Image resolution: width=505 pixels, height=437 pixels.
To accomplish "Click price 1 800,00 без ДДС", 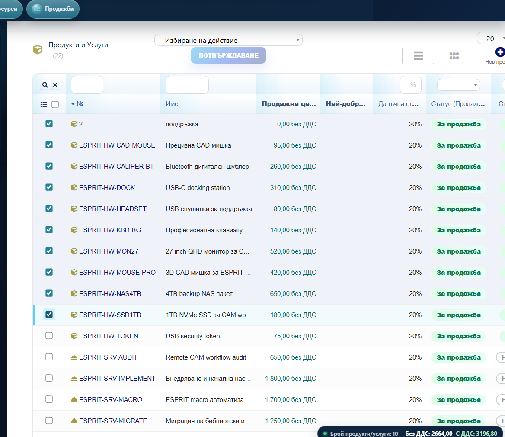I will (x=291, y=378).
